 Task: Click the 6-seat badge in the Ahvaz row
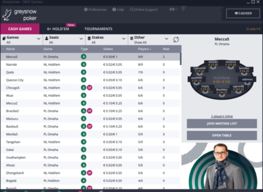[x=84, y=165]
